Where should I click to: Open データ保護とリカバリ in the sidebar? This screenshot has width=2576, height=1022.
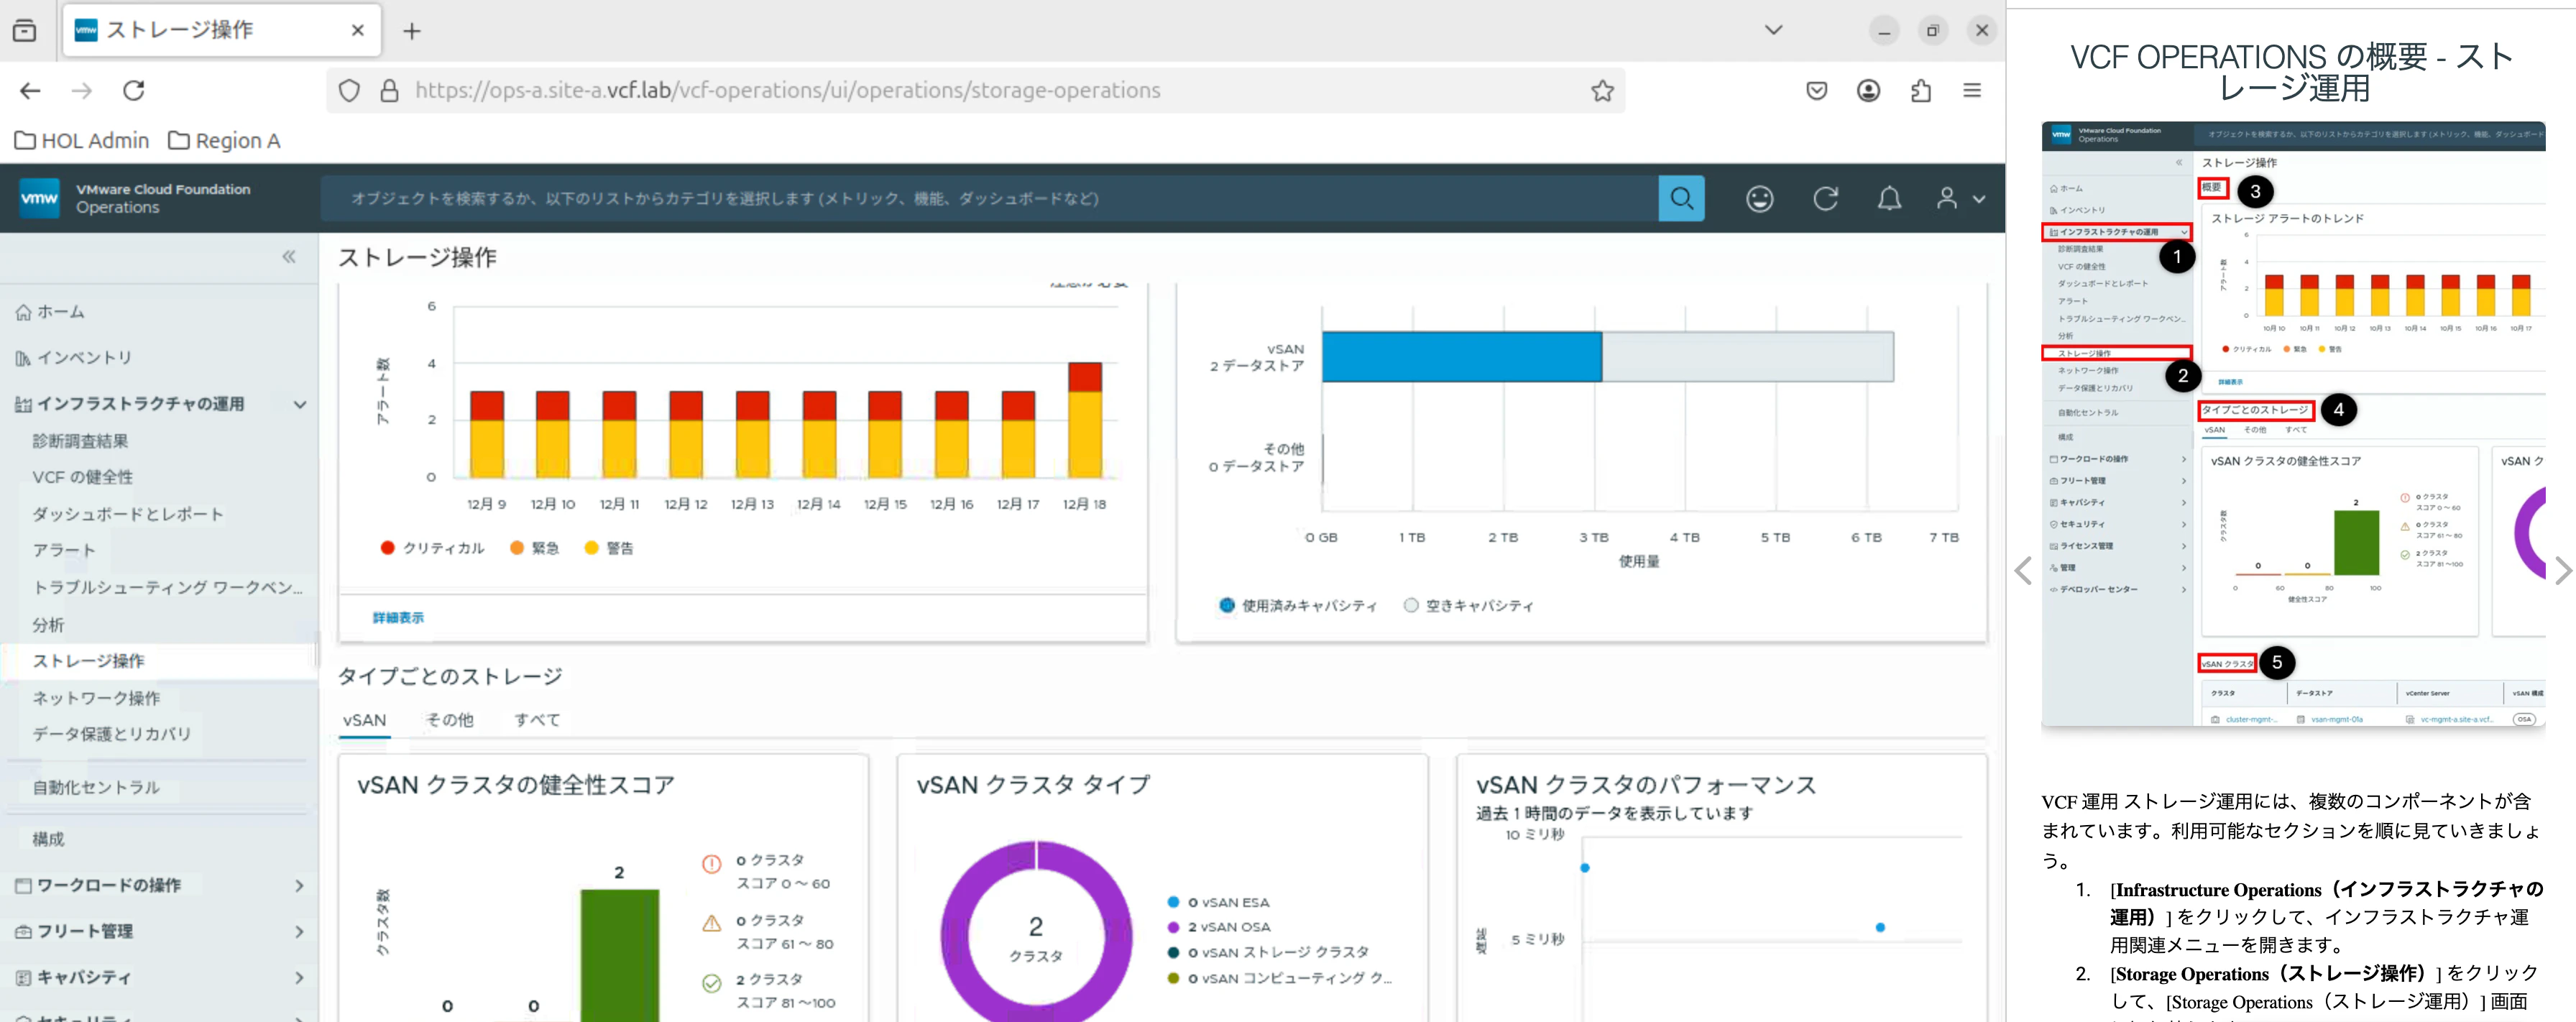pyautogui.click(x=111, y=734)
